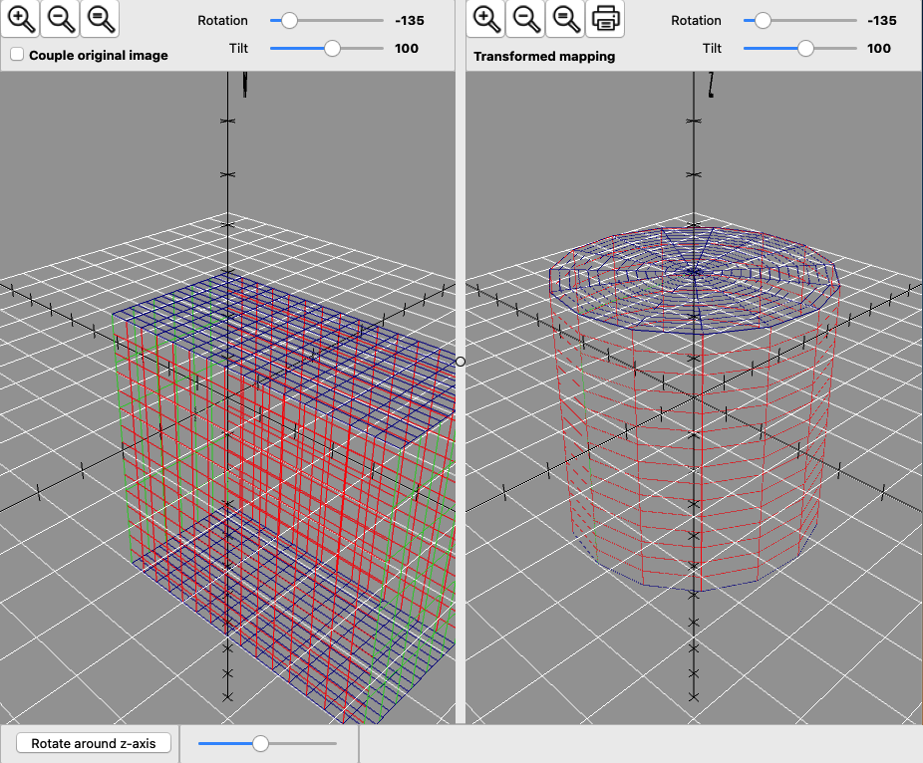Zoom out on the transformed mapping panel
Image resolution: width=923 pixels, height=763 pixels.
pyautogui.click(x=525, y=18)
